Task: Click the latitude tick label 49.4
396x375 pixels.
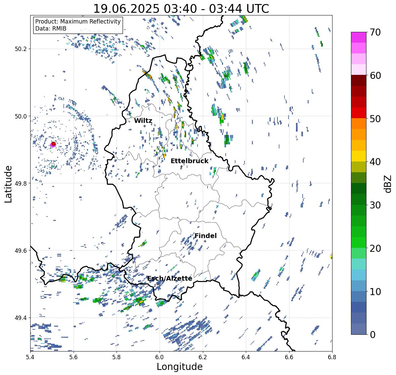Action: tap(21, 318)
